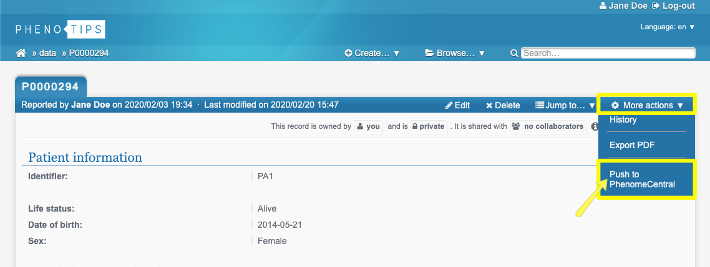
Task: Open Jane Doe user profile link
Action: (627, 6)
